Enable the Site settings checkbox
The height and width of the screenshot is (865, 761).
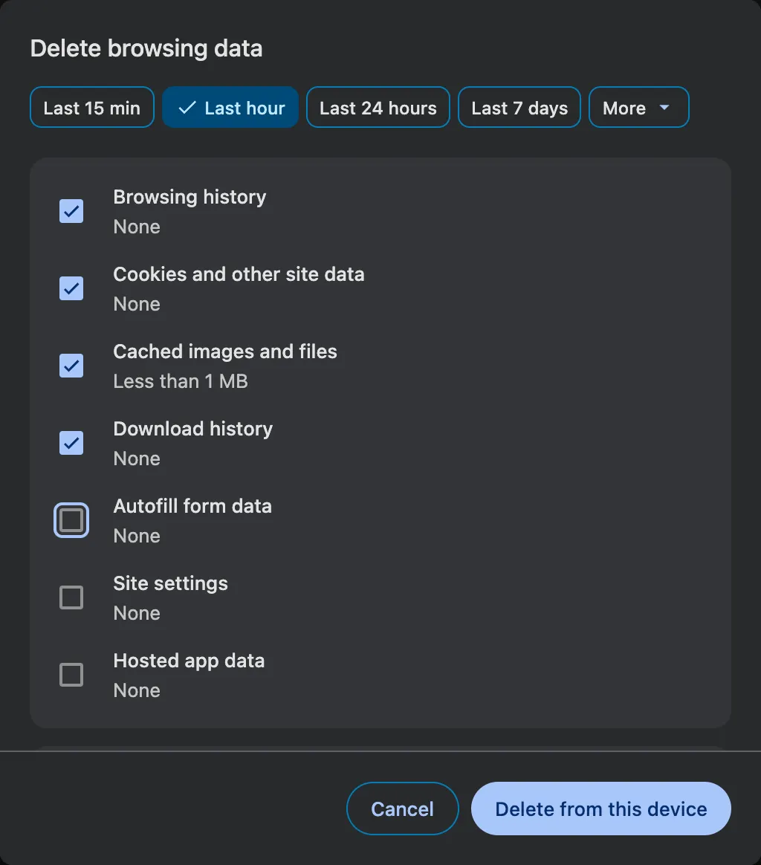coord(71,597)
